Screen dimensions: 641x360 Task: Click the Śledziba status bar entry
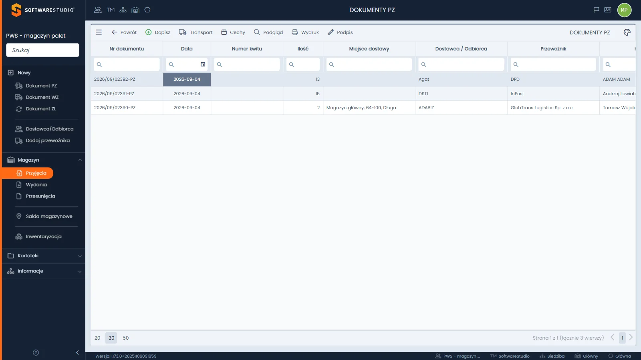tap(552, 356)
